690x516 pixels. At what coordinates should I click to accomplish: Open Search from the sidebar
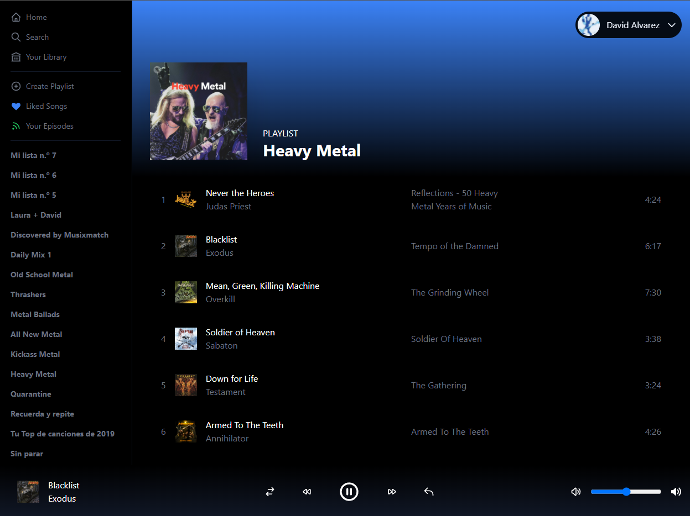[15, 36]
